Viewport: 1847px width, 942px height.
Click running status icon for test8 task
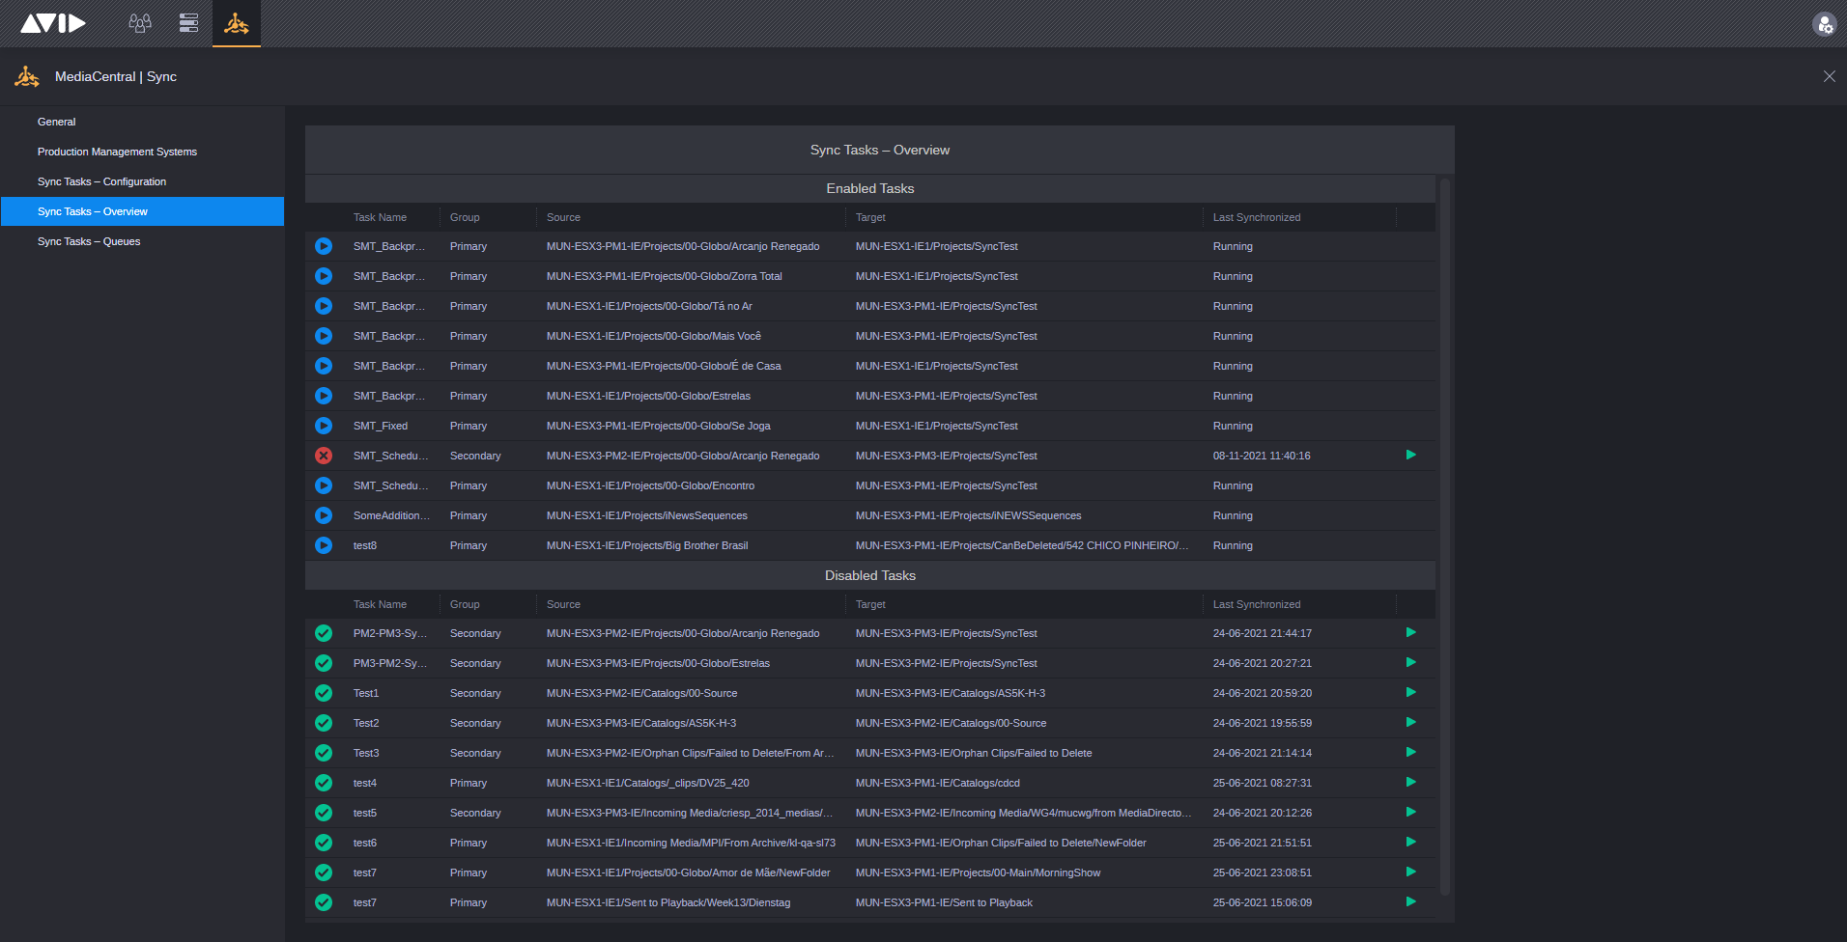pos(324,545)
